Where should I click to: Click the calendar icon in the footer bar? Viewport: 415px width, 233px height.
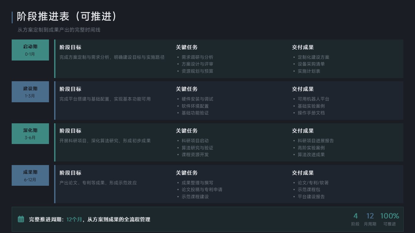tap(21, 219)
